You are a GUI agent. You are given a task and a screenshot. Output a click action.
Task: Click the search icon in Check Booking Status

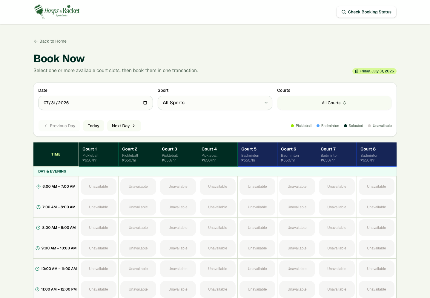click(x=344, y=12)
